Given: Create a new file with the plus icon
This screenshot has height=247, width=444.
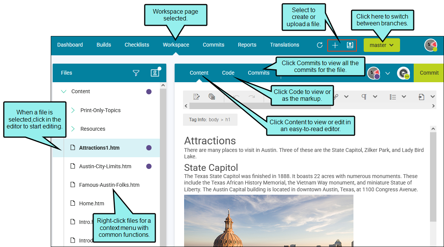Looking at the screenshot, I should 335,45.
